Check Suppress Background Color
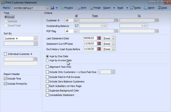The image size is (171, 112). (x=47, y=90)
